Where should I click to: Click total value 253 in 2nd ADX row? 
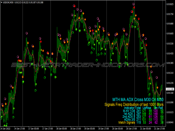(x=139, y=117)
